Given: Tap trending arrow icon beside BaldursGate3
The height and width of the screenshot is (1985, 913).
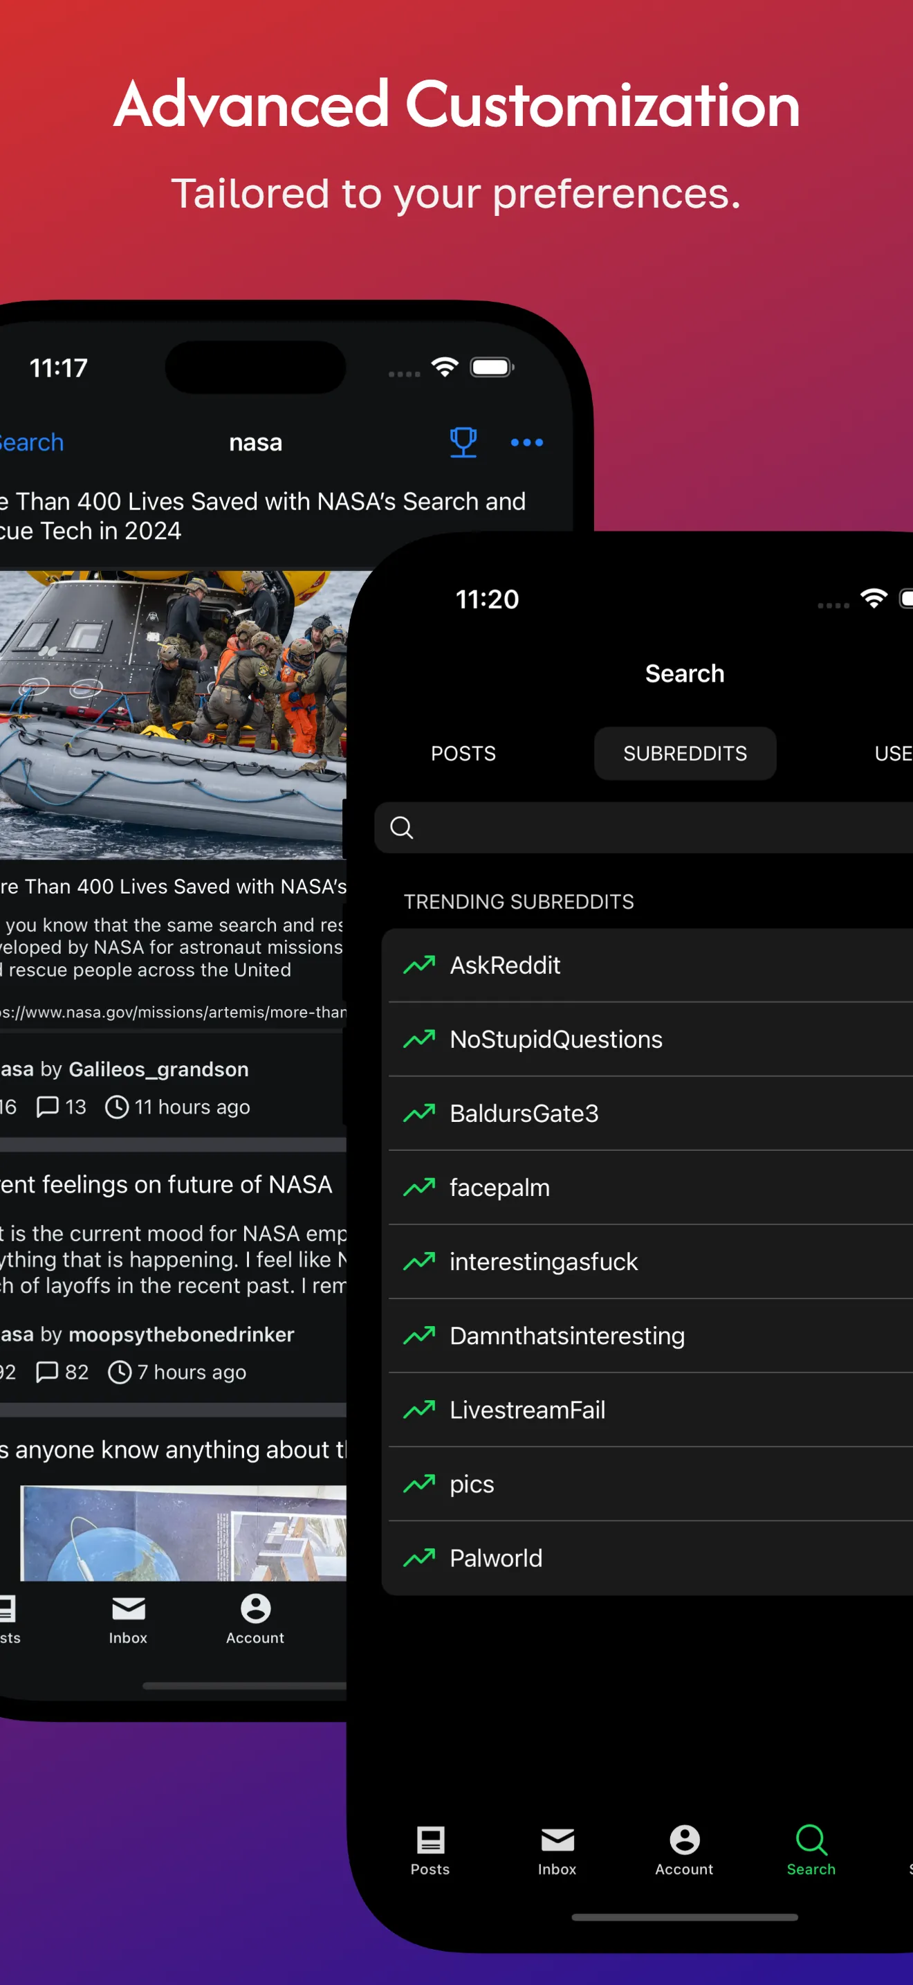Looking at the screenshot, I should [x=418, y=1112].
